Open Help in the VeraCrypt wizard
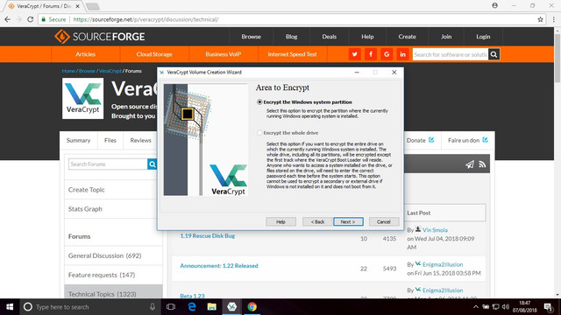 point(280,221)
